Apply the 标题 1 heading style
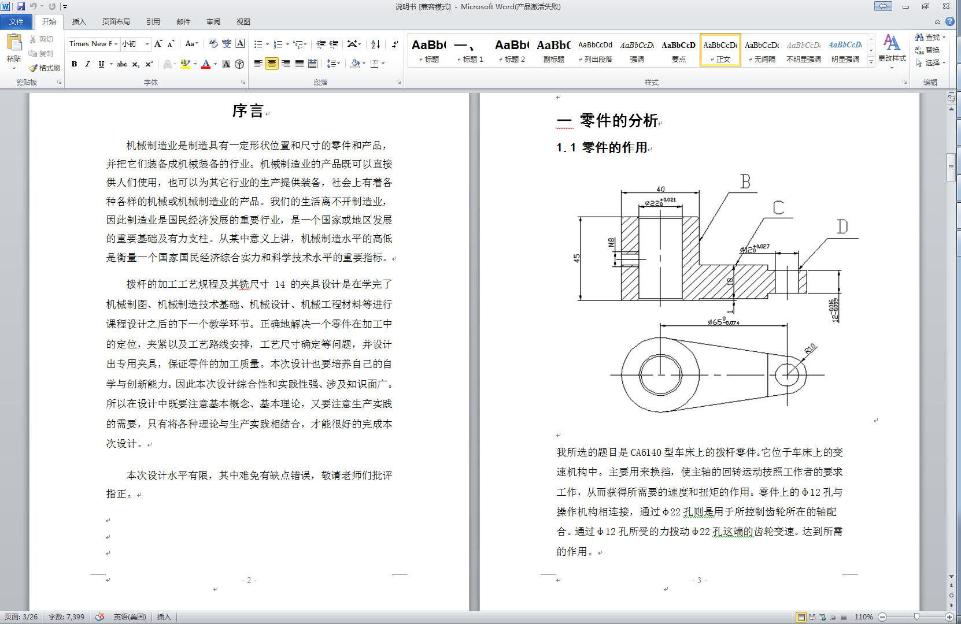The height and width of the screenshot is (624, 961). coord(470,50)
